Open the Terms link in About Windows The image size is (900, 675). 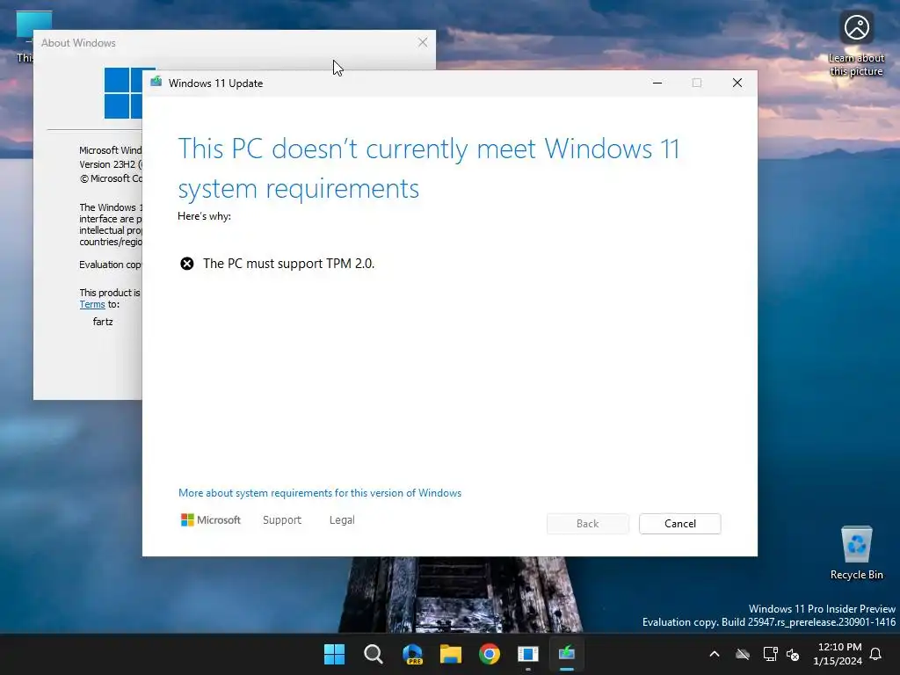[x=91, y=304]
